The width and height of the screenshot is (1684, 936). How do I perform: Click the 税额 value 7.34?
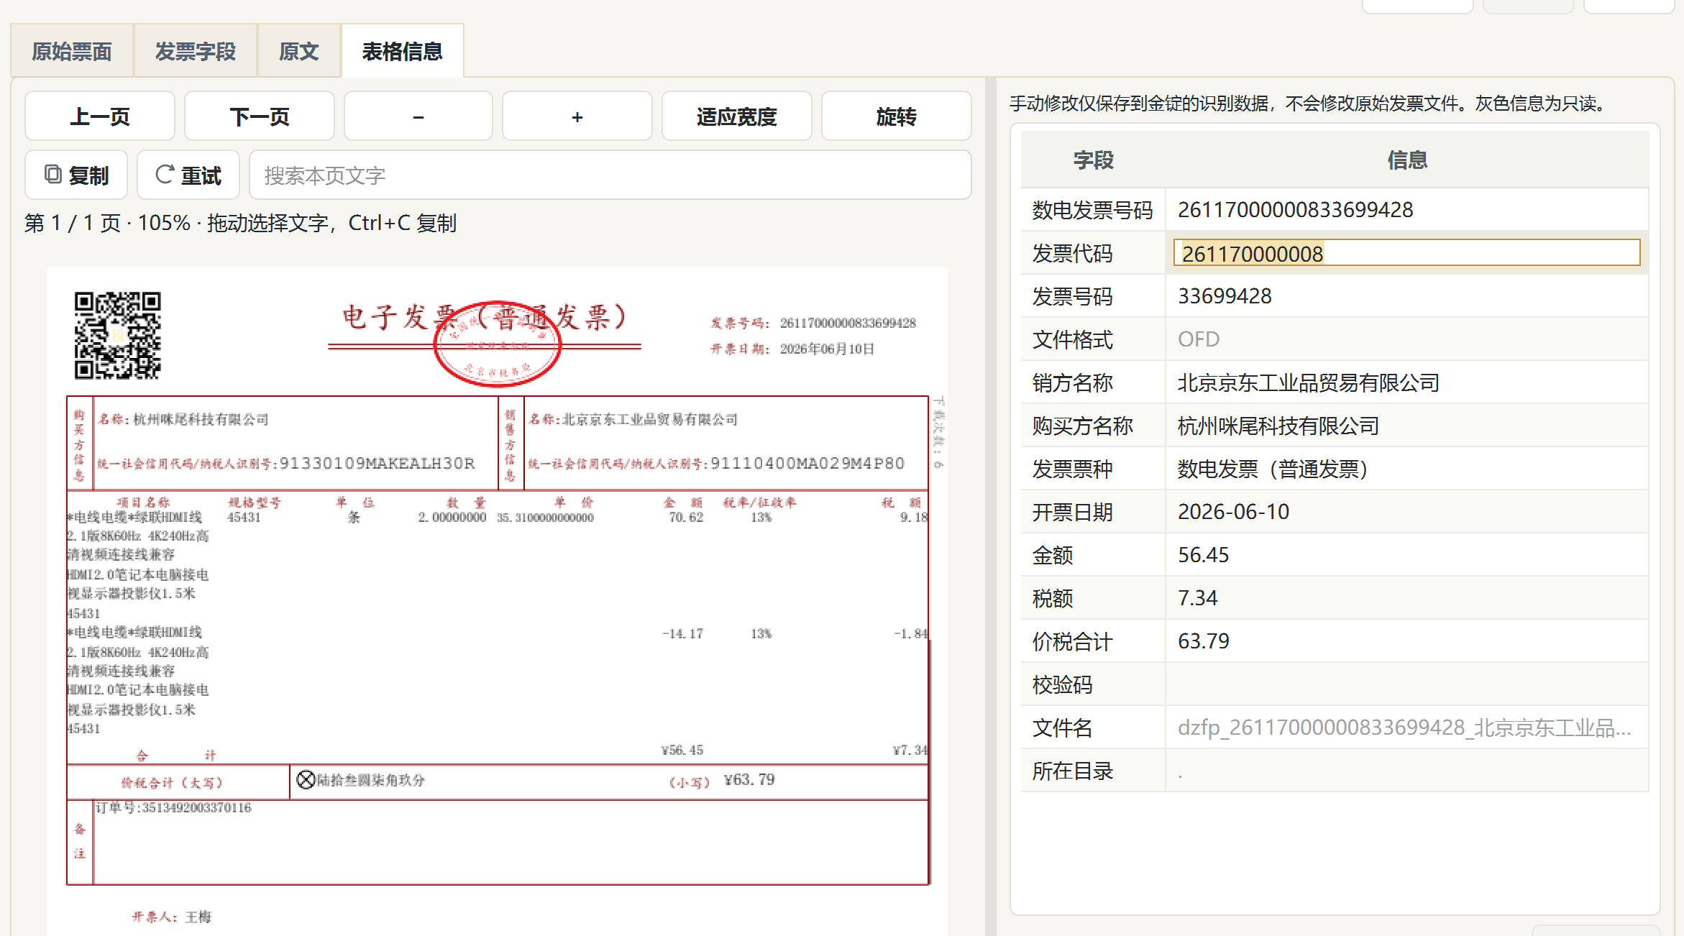tap(1198, 598)
